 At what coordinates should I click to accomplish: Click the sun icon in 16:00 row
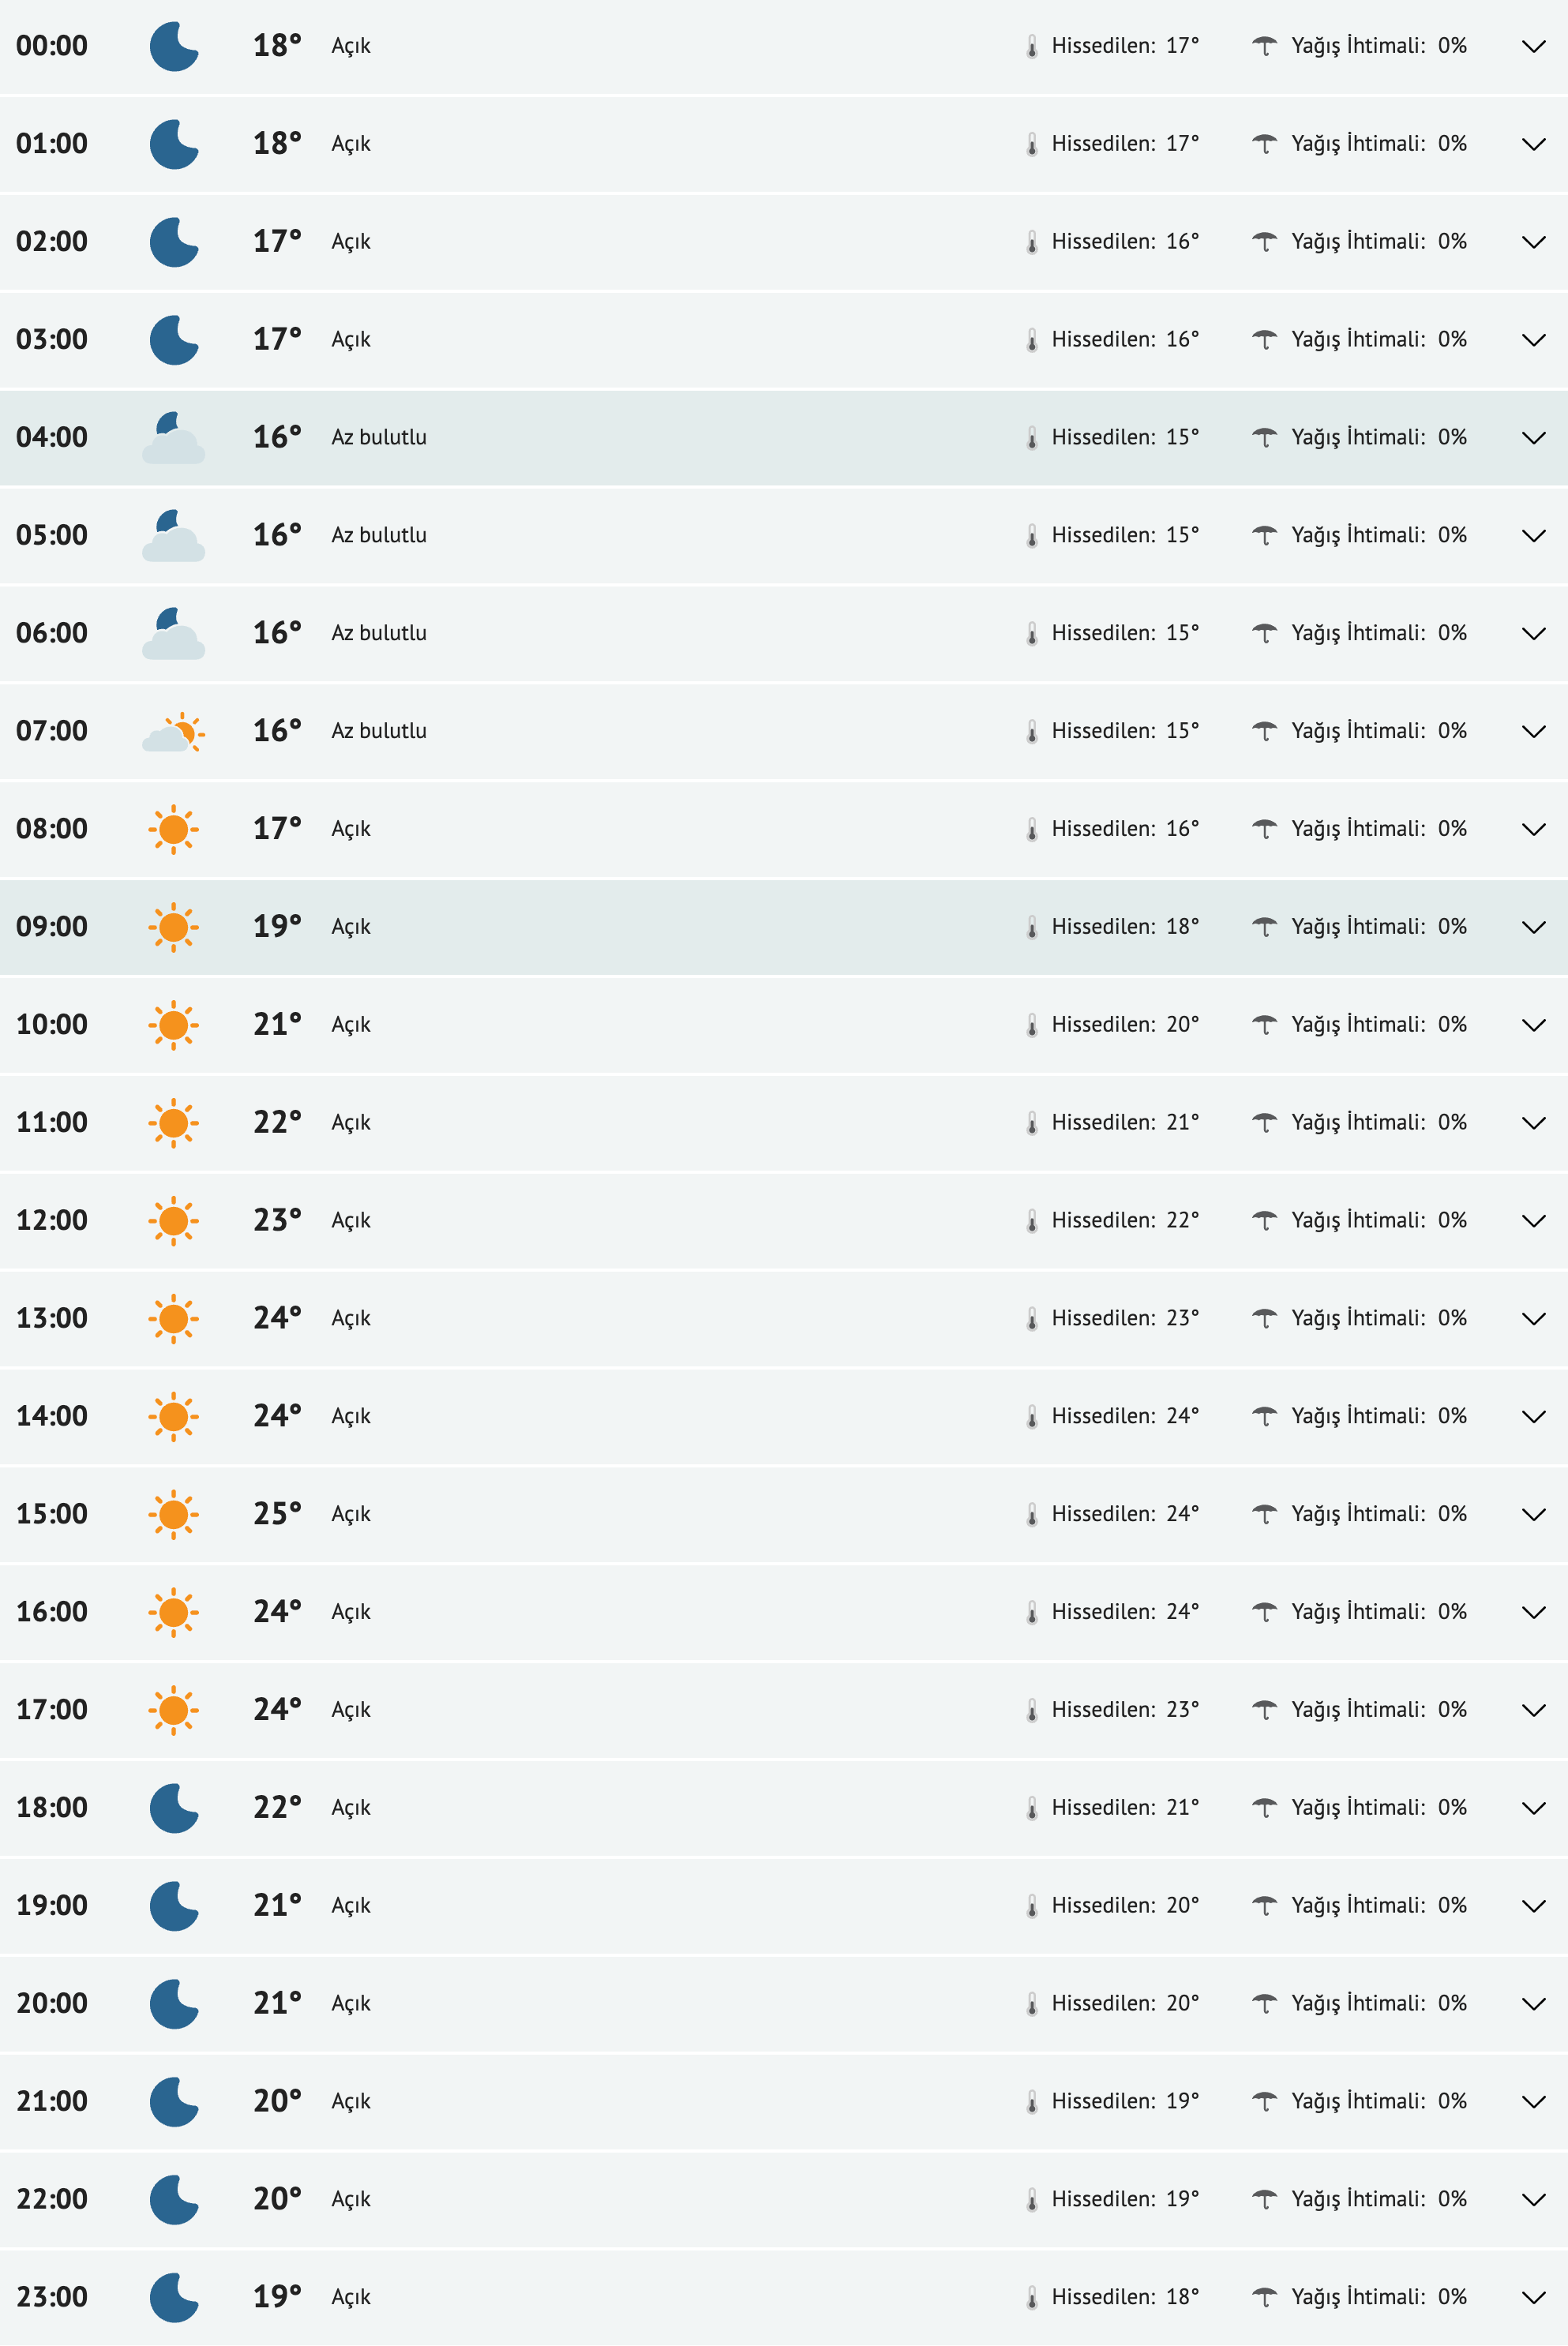click(x=173, y=1613)
